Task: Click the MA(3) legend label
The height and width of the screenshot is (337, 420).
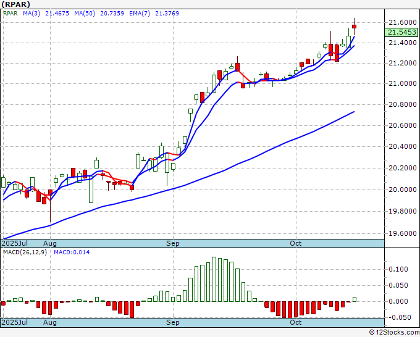Action: point(31,14)
